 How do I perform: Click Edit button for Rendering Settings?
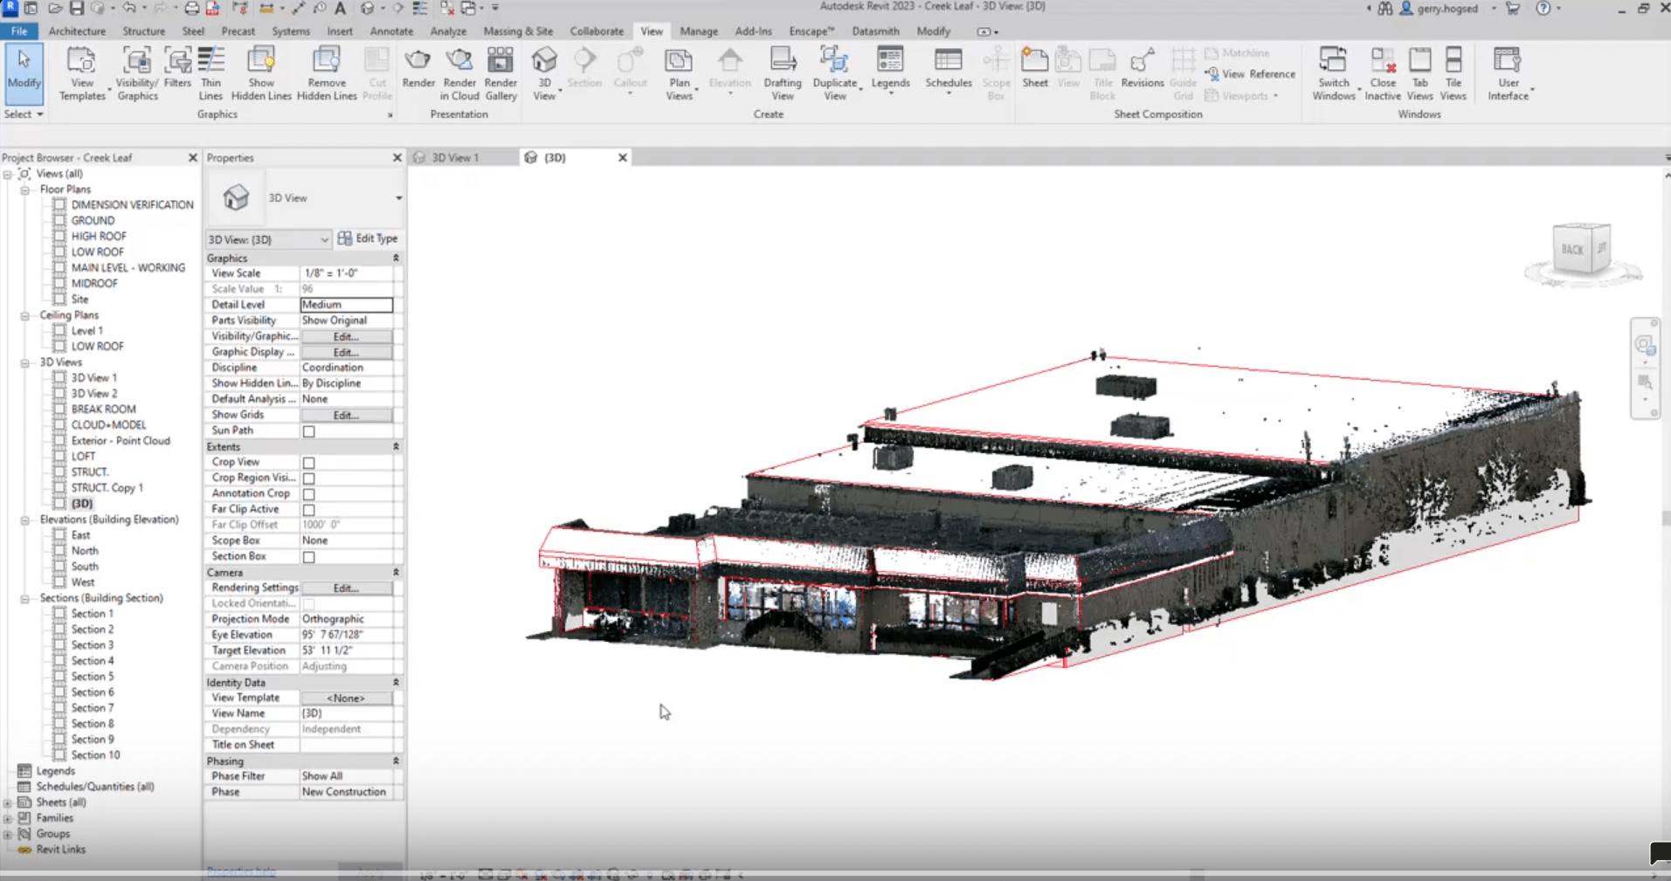(346, 588)
